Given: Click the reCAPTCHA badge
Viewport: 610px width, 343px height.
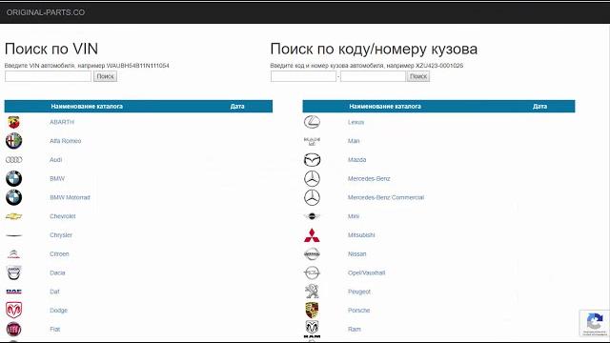Looking at the screenshot, I should coord(594,323).
